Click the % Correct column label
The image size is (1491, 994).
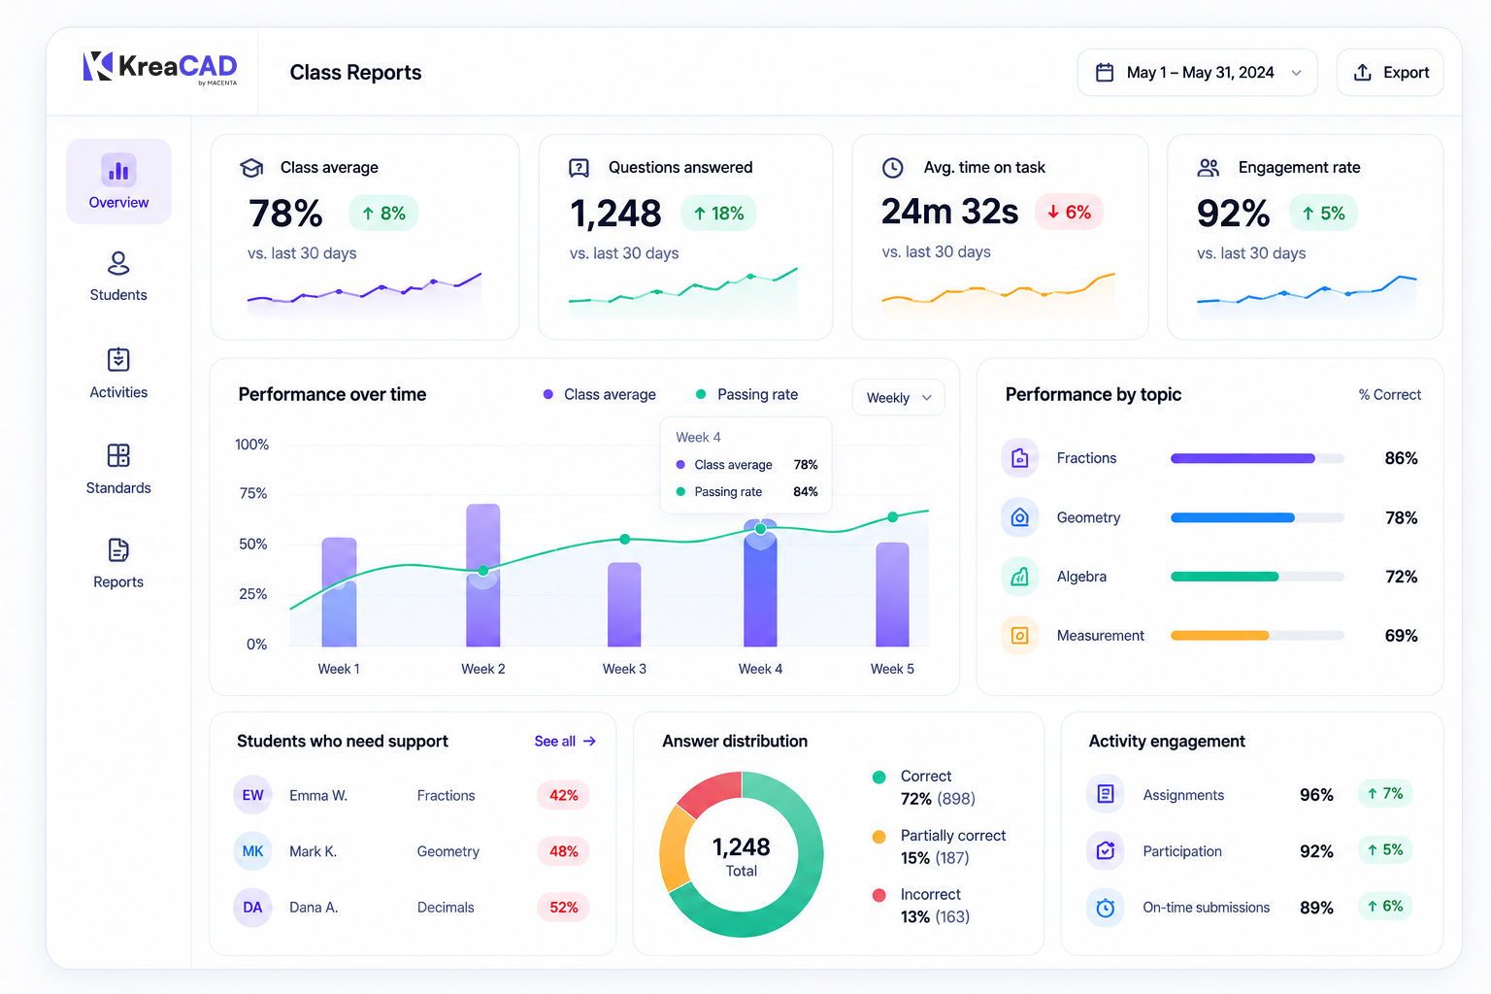(x=1389, y=394)
